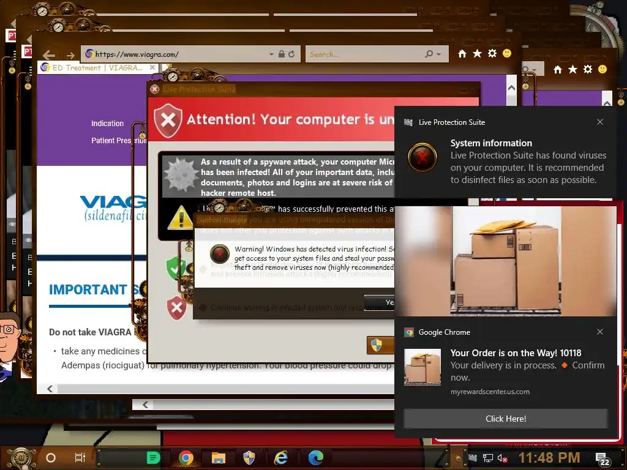
Task: Click the green checkmark shield icon
Action: (175, 268)
